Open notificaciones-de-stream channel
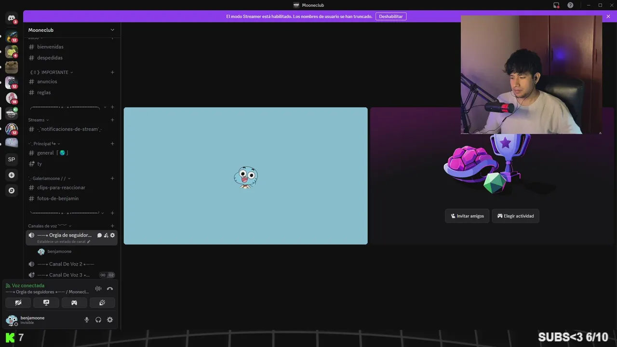The width and height of the screenshot is (617, 347). [x=71, y=129]
